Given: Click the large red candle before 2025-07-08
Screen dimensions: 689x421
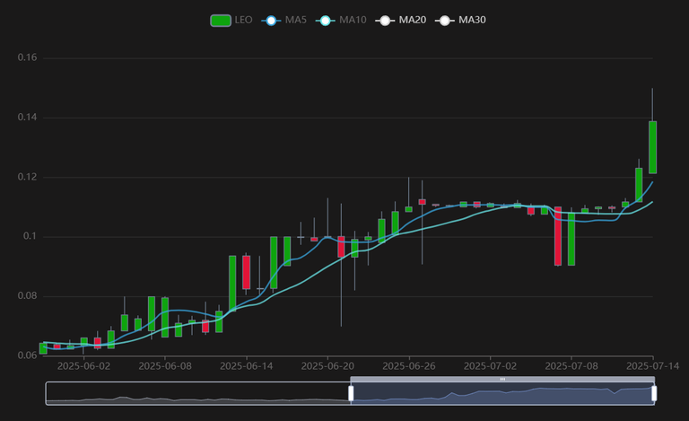Looking at the screenshot, I should [558, 236].
